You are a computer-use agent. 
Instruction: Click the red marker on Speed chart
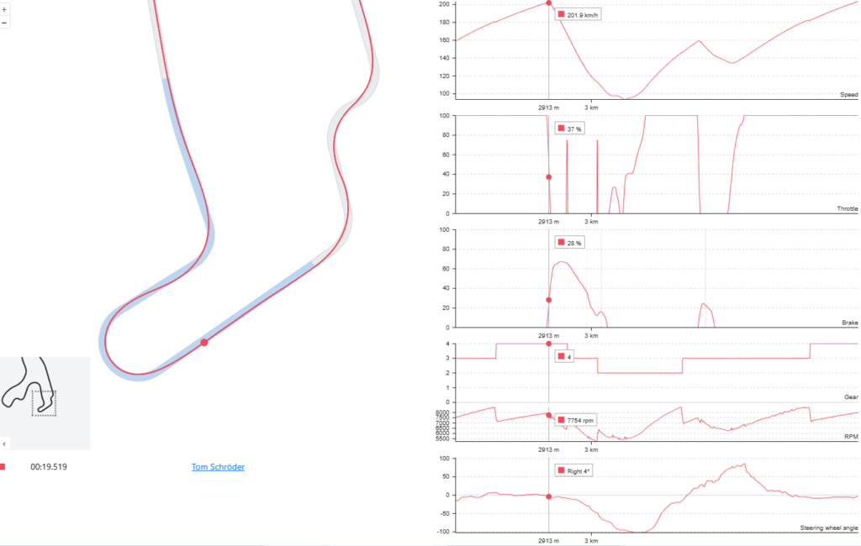pyautogui.click(x=549, y=3)
